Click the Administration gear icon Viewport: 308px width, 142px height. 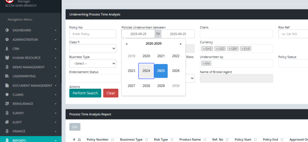7,40
